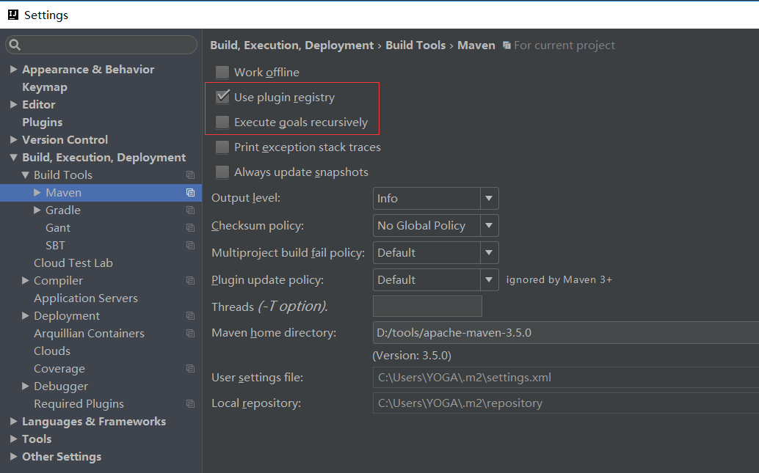759x473 pixels.
Task: Open the Plugins settings page
Action: (x=42, y=122)
